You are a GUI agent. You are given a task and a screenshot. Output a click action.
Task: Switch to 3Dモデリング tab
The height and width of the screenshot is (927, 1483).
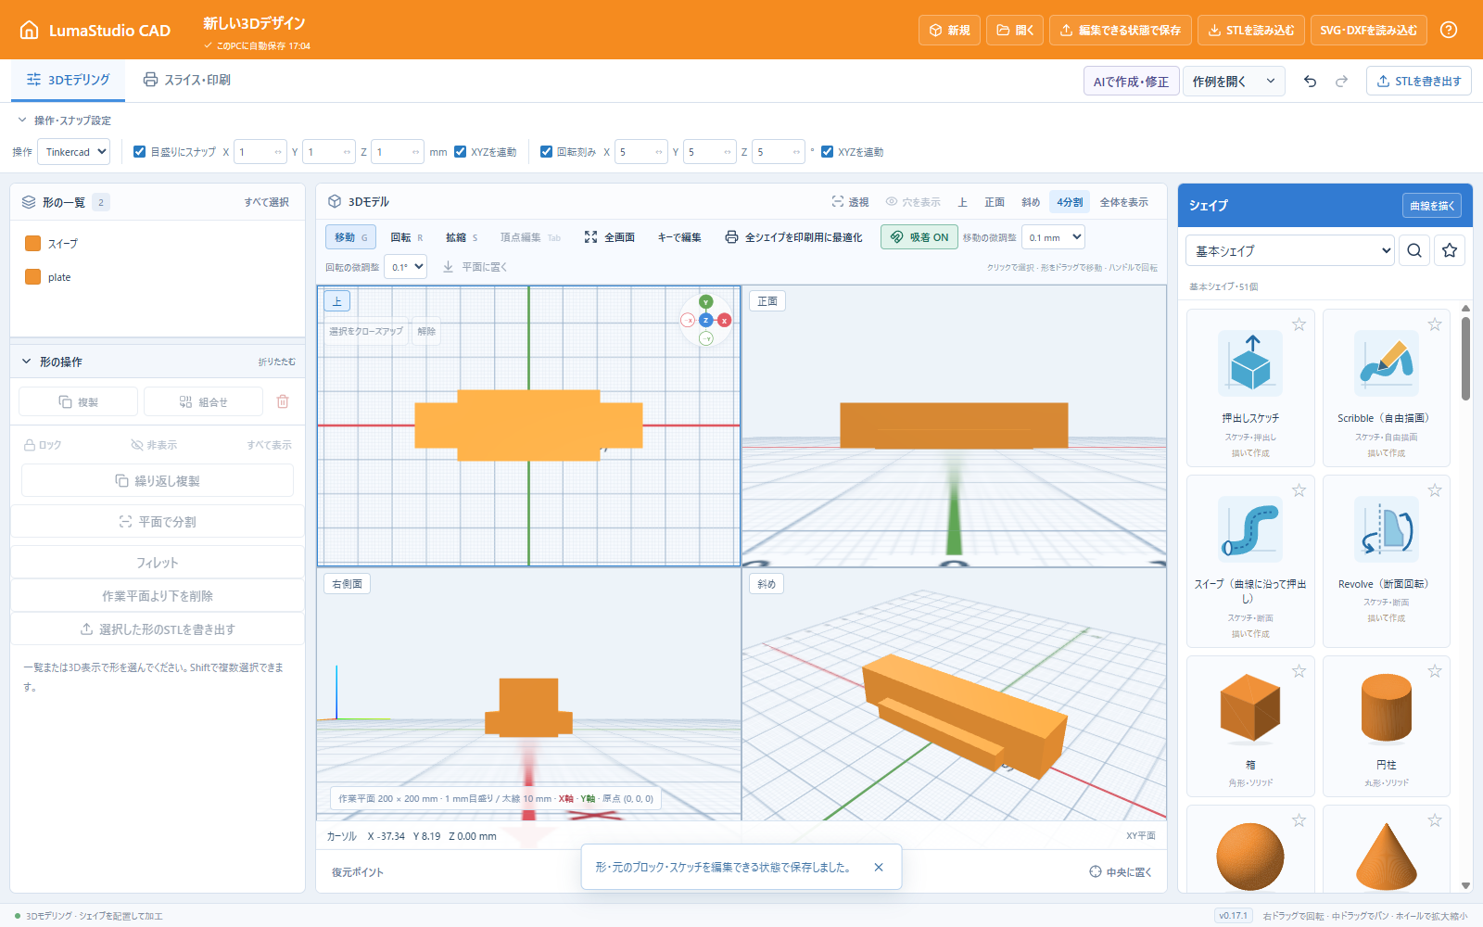(69, 80)
